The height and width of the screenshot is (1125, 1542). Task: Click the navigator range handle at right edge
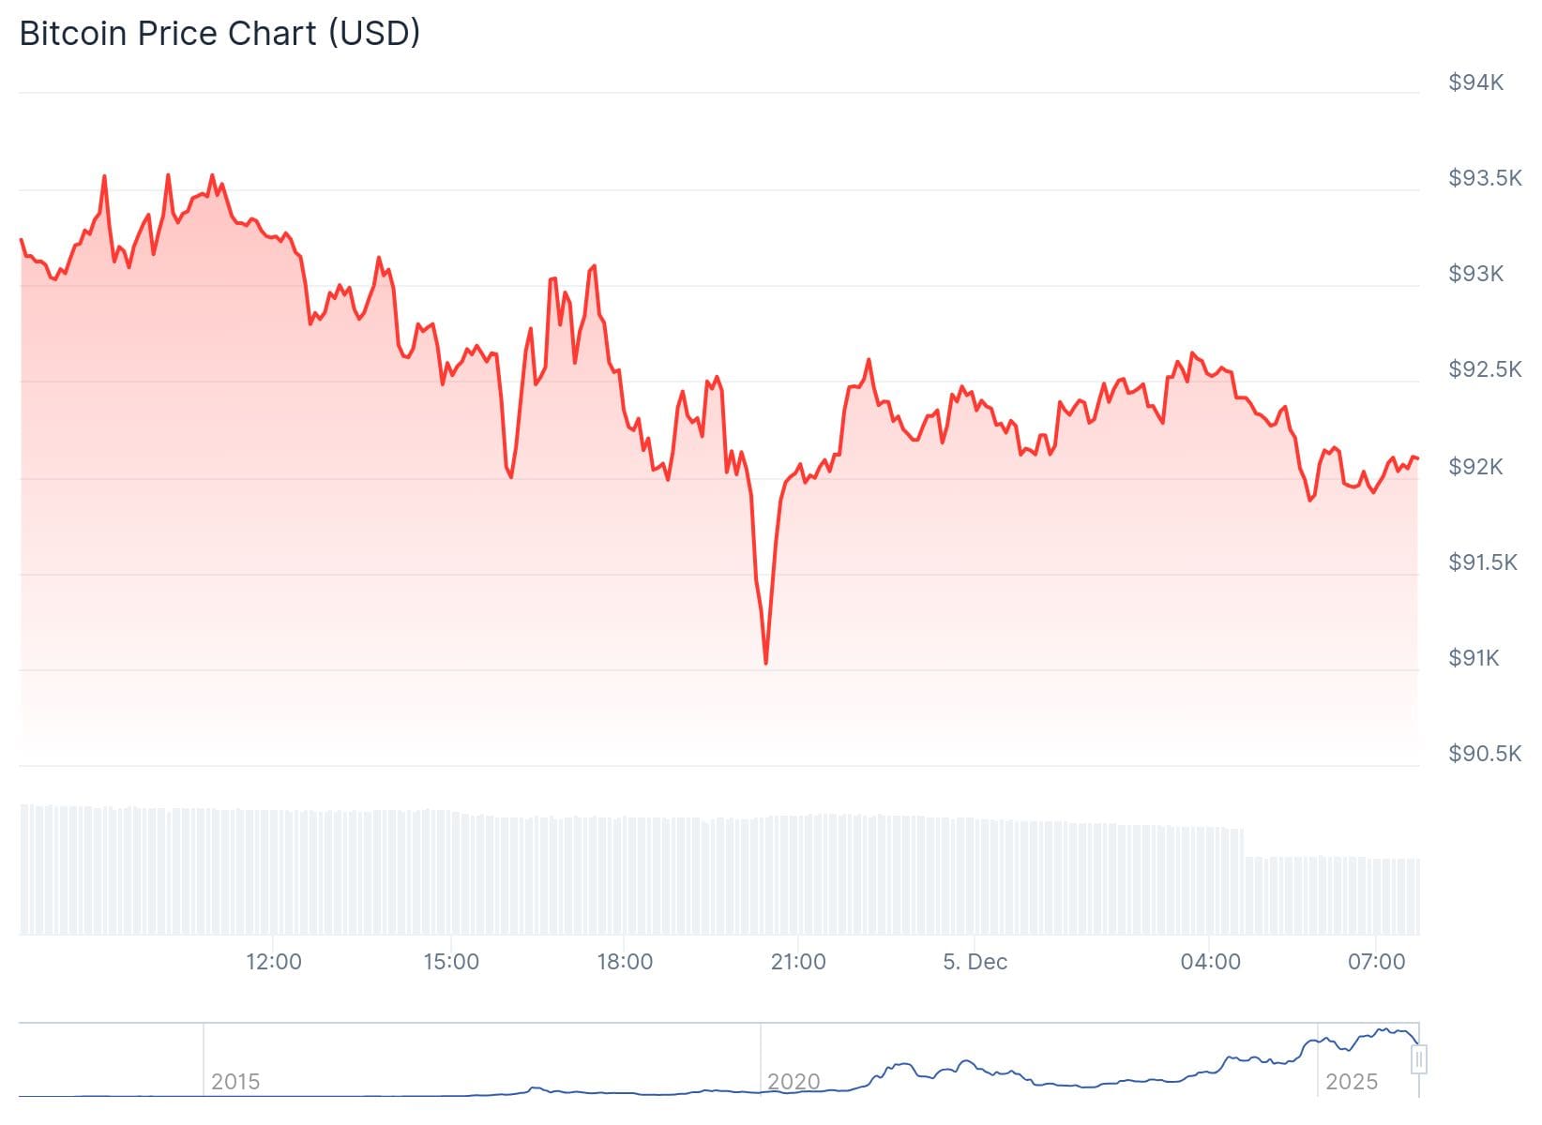(x=1419, y=1059)
